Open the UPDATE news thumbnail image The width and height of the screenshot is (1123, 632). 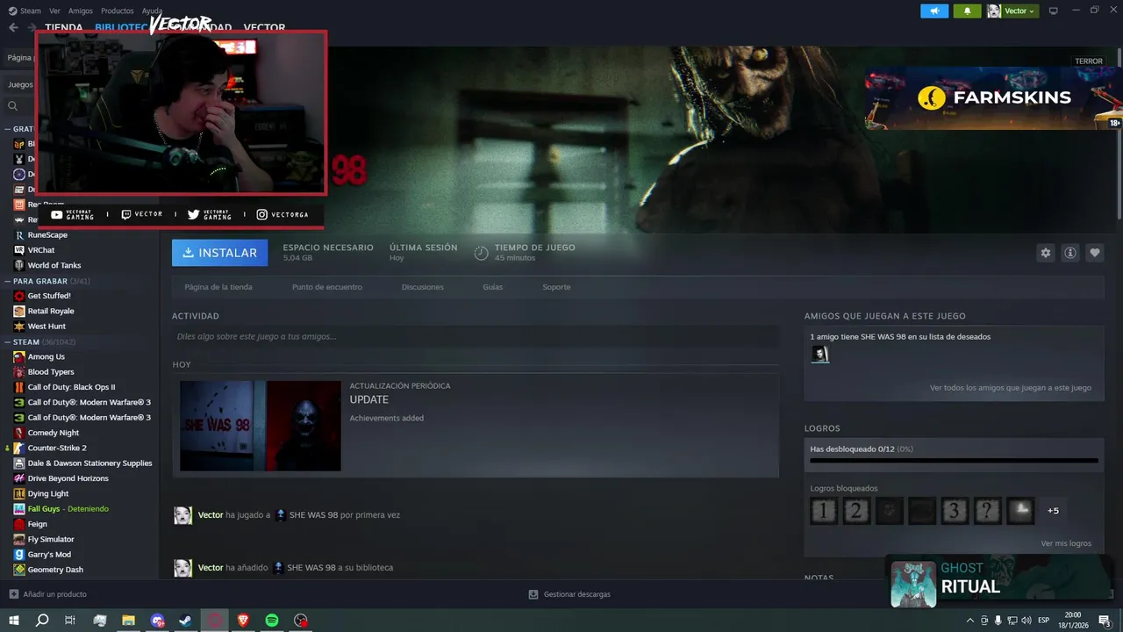point(261,426)
